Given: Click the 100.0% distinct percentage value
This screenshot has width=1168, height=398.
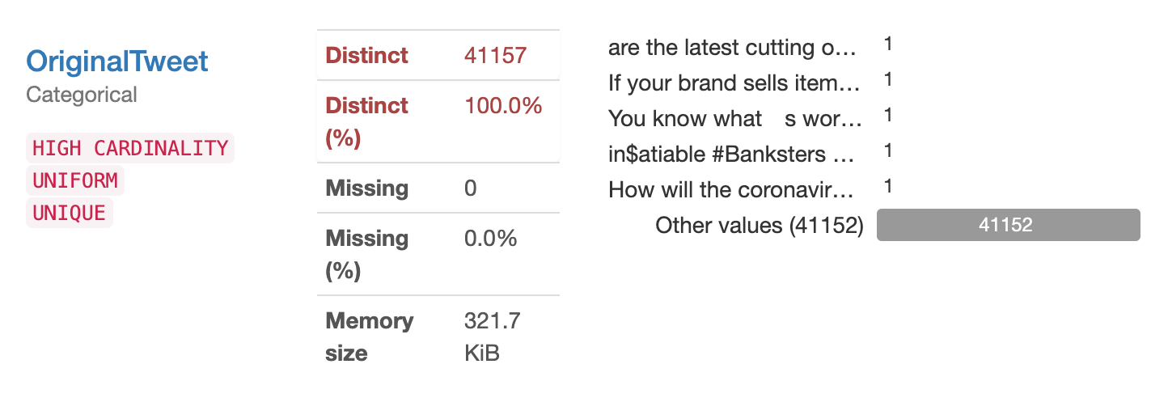Looking at the screenshot, I should [503, 105].
